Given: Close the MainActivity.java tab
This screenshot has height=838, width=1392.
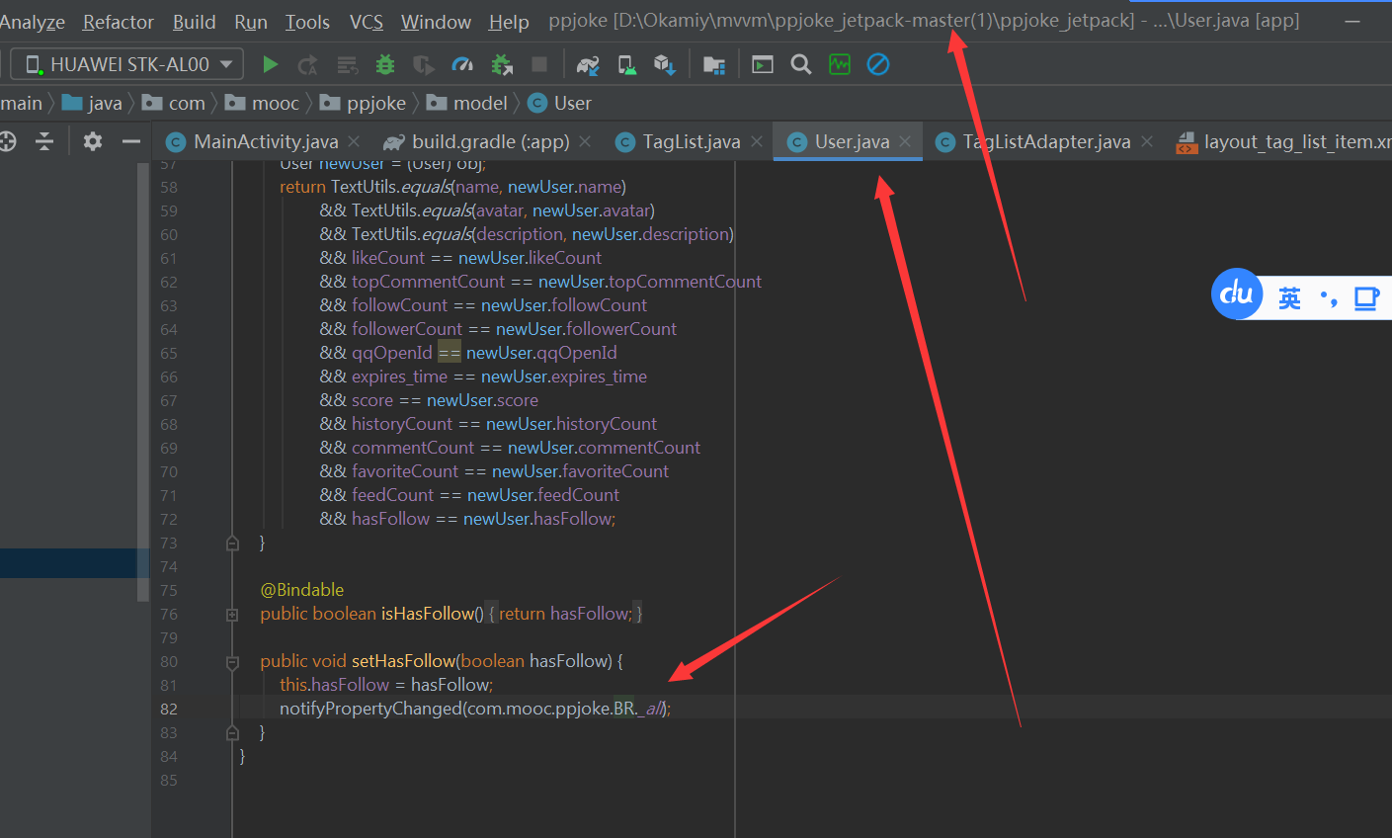Looking at the screenshot, I should [354, 141].
